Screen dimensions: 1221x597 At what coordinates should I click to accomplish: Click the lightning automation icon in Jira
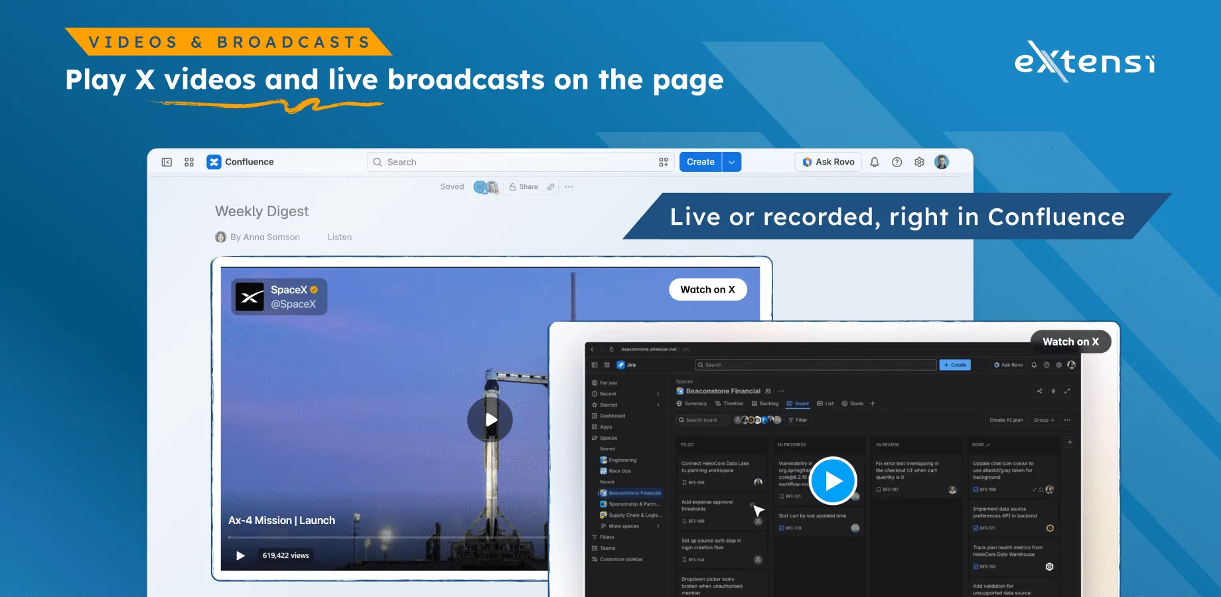click(1053, 391)
